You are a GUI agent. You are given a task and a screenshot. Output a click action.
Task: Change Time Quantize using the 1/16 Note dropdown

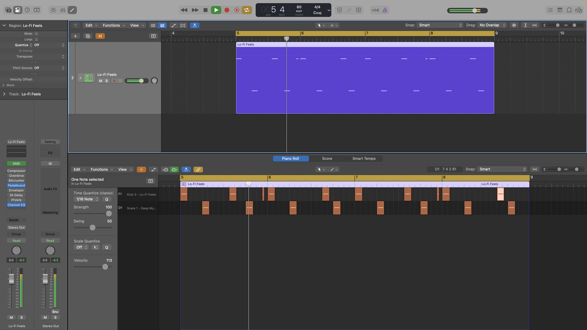click(x=87, y=199)
